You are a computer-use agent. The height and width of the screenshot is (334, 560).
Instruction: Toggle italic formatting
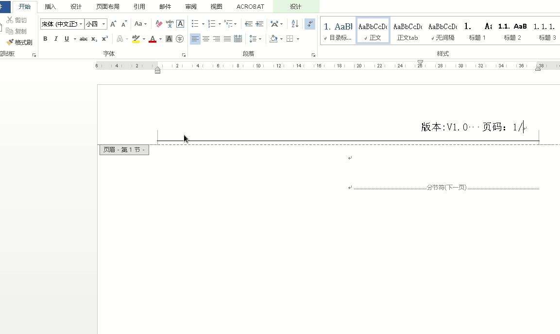point(56,38)
